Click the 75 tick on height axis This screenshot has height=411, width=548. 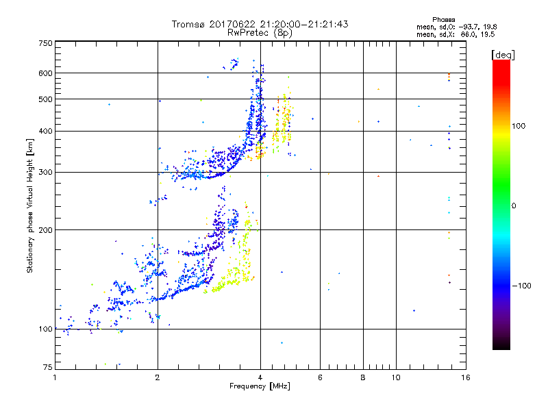pos(47,368)
